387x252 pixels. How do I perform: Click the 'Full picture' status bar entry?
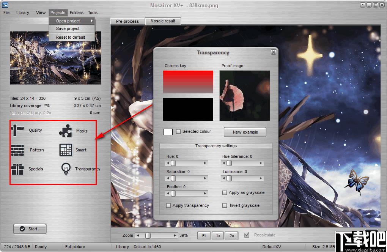point(75,247)
